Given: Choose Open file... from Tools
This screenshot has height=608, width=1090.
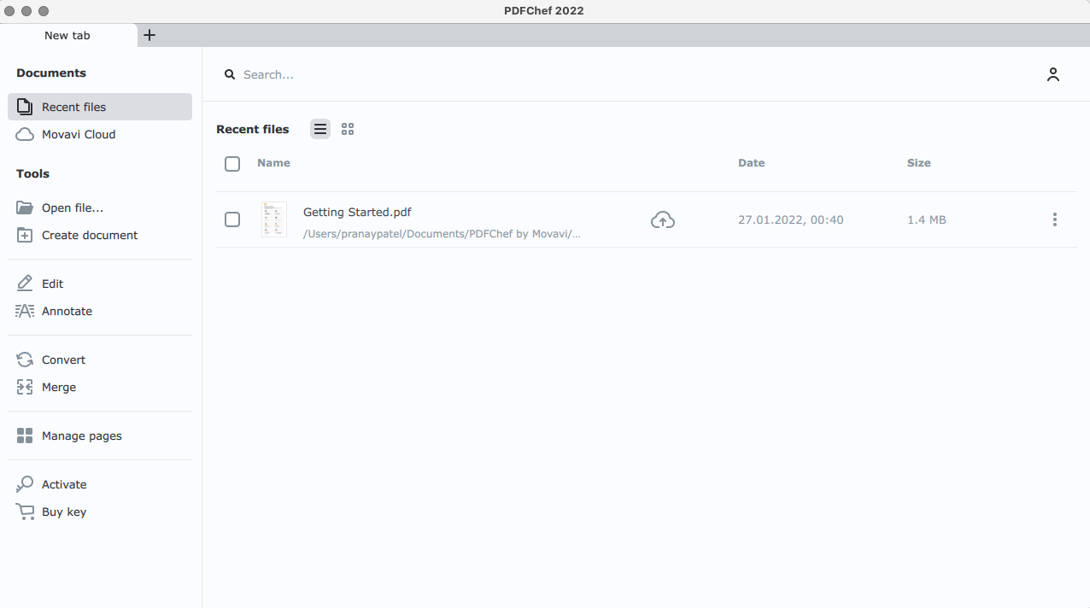Looking at the screenshot, I should click(73, 208).
